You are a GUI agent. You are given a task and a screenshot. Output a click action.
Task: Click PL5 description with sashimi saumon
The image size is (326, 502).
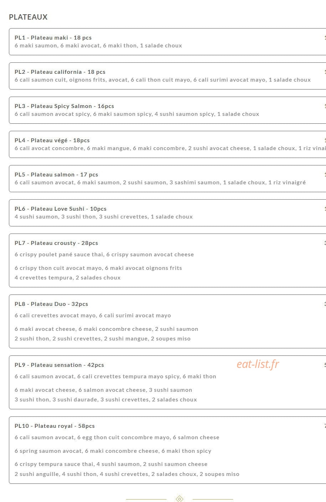click(160, 183)
